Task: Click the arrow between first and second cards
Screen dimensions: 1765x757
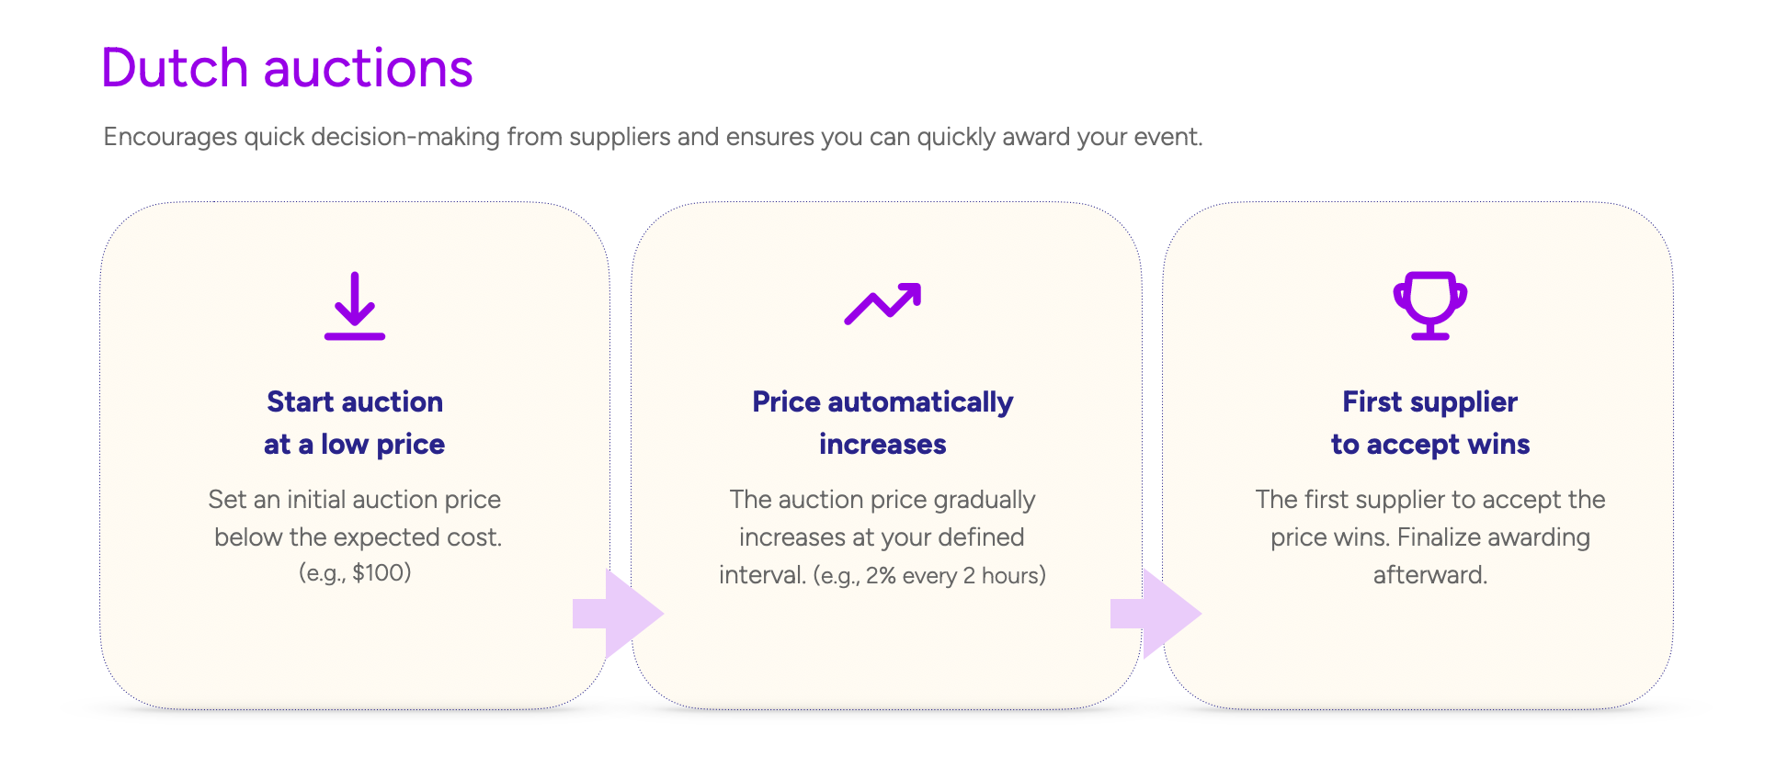Action: (x=618, y=614)
